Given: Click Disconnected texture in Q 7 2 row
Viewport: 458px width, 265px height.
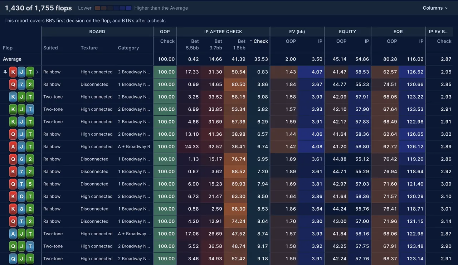Looking at the screenshot, I should [94, 85].
